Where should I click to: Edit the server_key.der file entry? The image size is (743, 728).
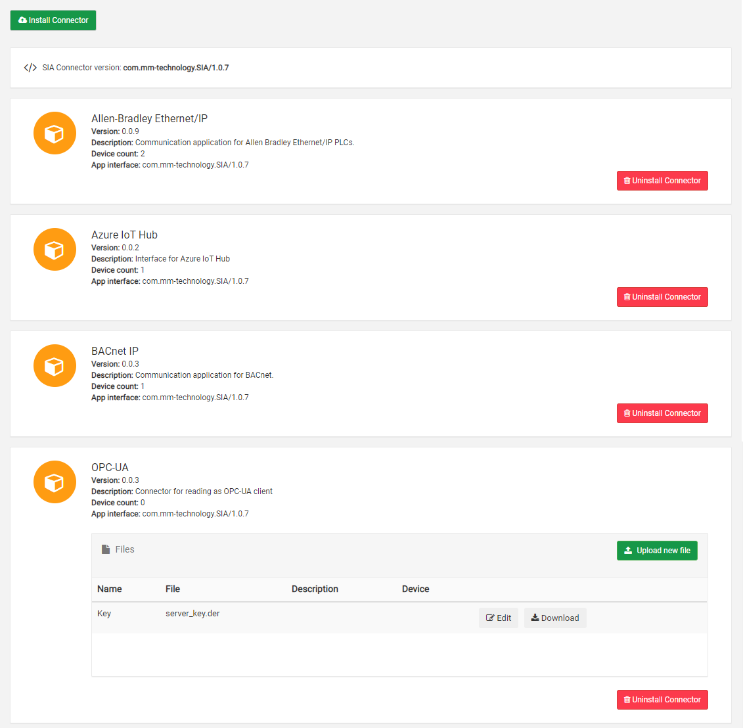pyautogui.click(x=498, y=618)
